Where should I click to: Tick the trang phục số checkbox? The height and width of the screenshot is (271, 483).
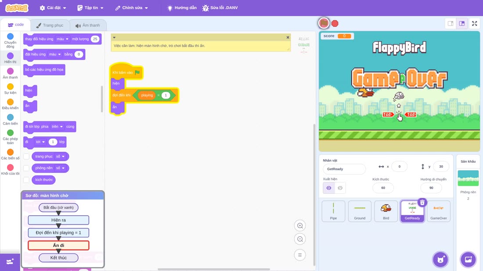click(26, 156)
